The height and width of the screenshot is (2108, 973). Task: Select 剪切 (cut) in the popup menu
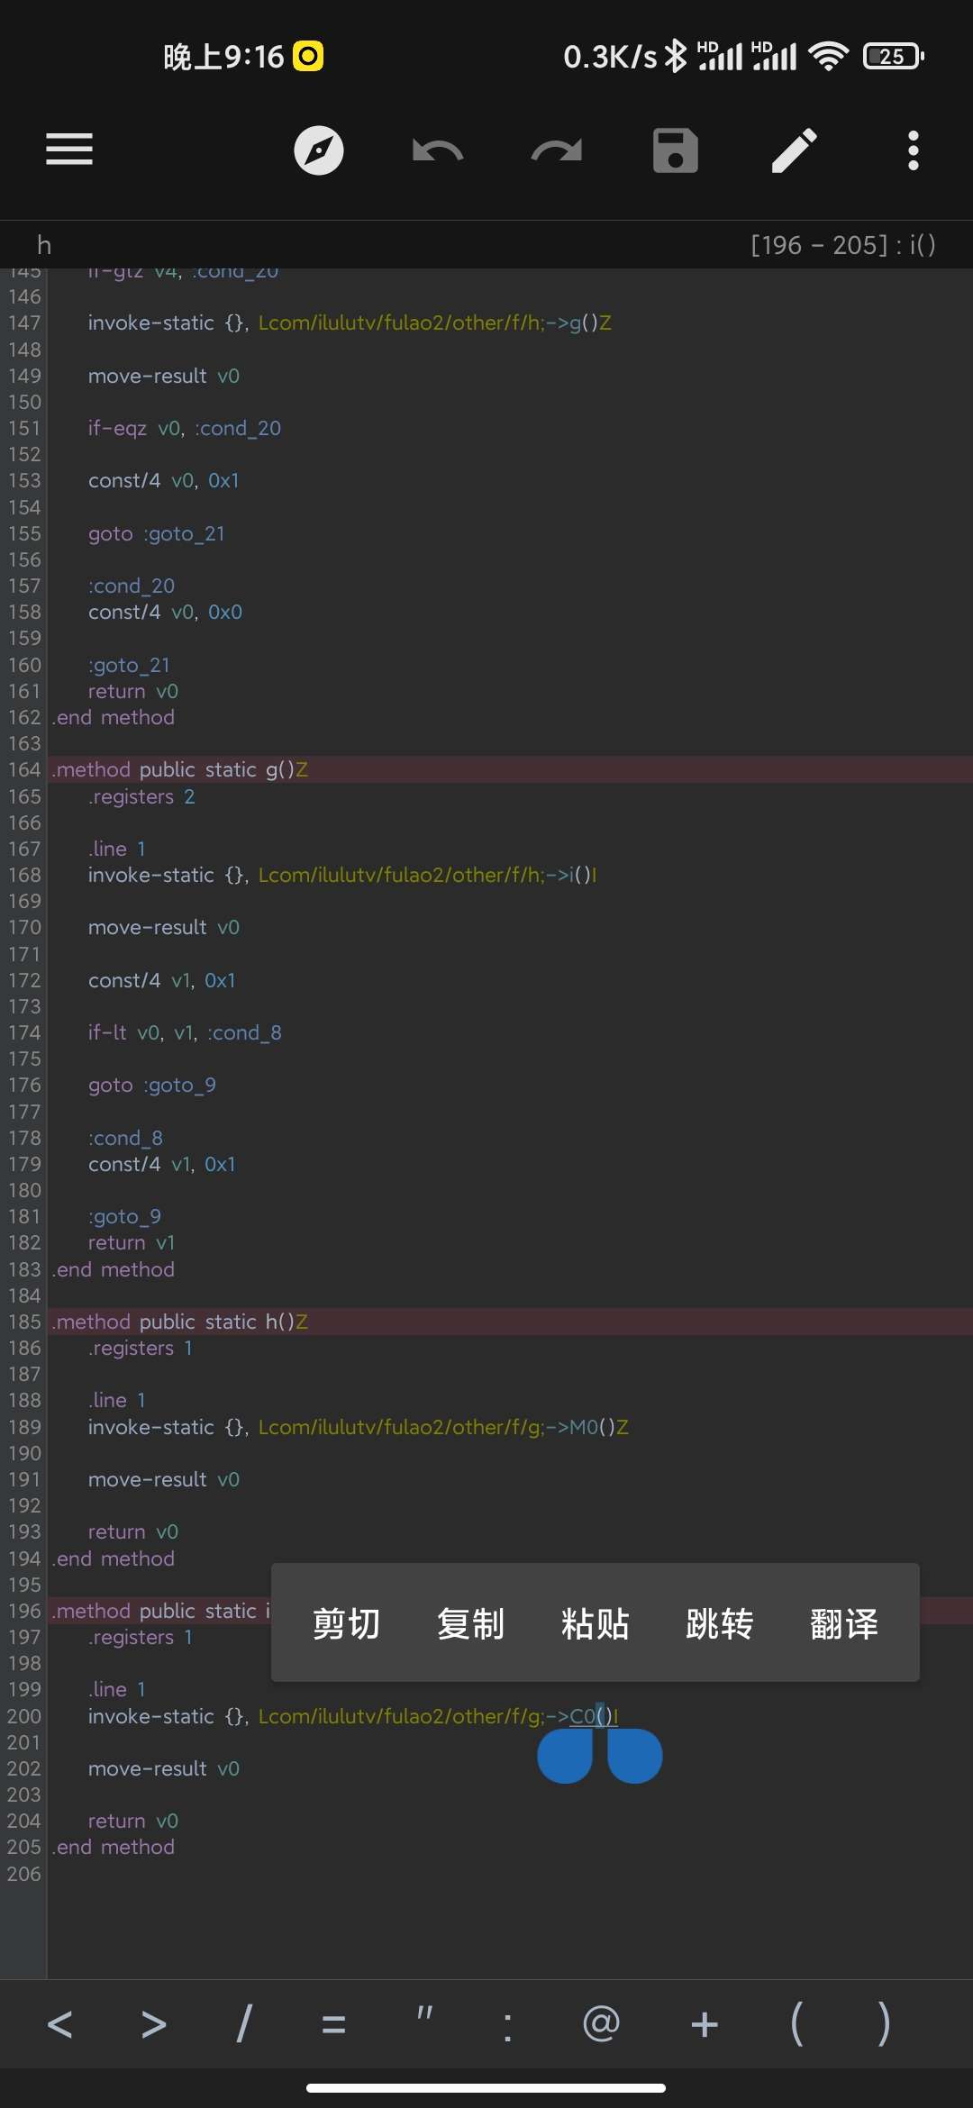point(346,1623)
